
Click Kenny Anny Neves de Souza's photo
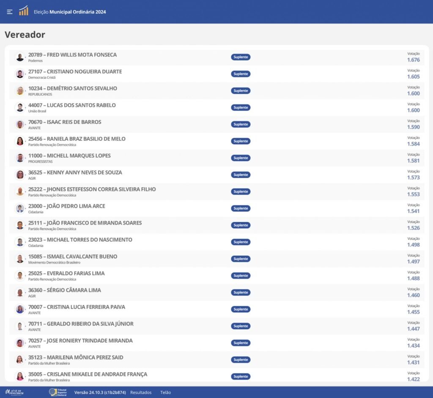[20, 175]
